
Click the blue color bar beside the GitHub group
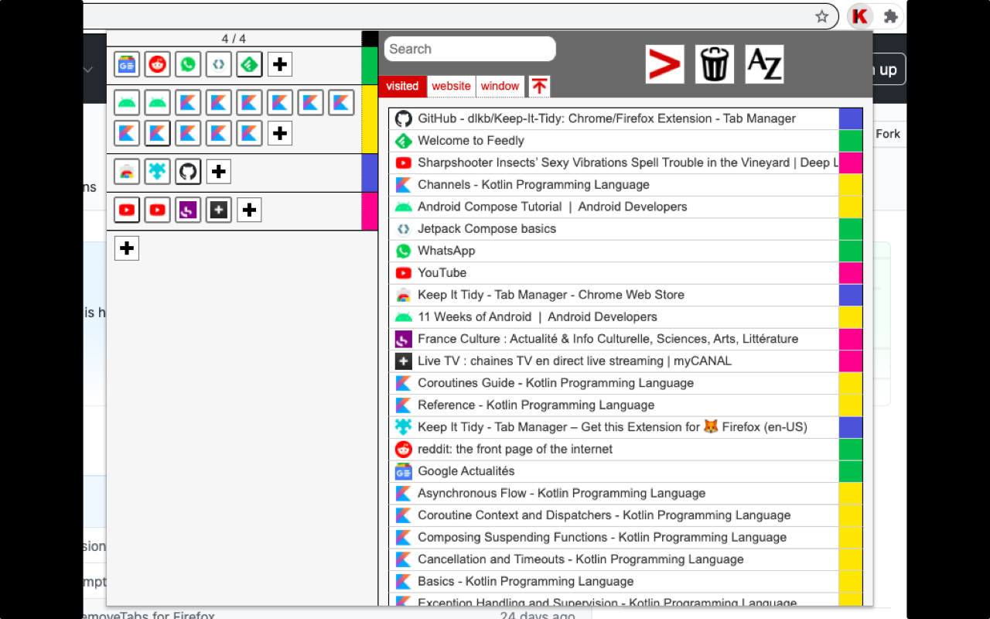(x=370, y=173)
